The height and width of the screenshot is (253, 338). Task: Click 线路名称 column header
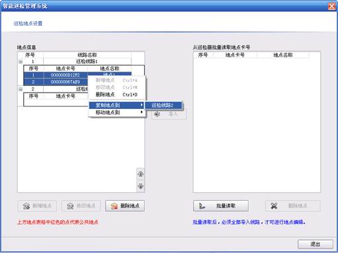point(87,55)
